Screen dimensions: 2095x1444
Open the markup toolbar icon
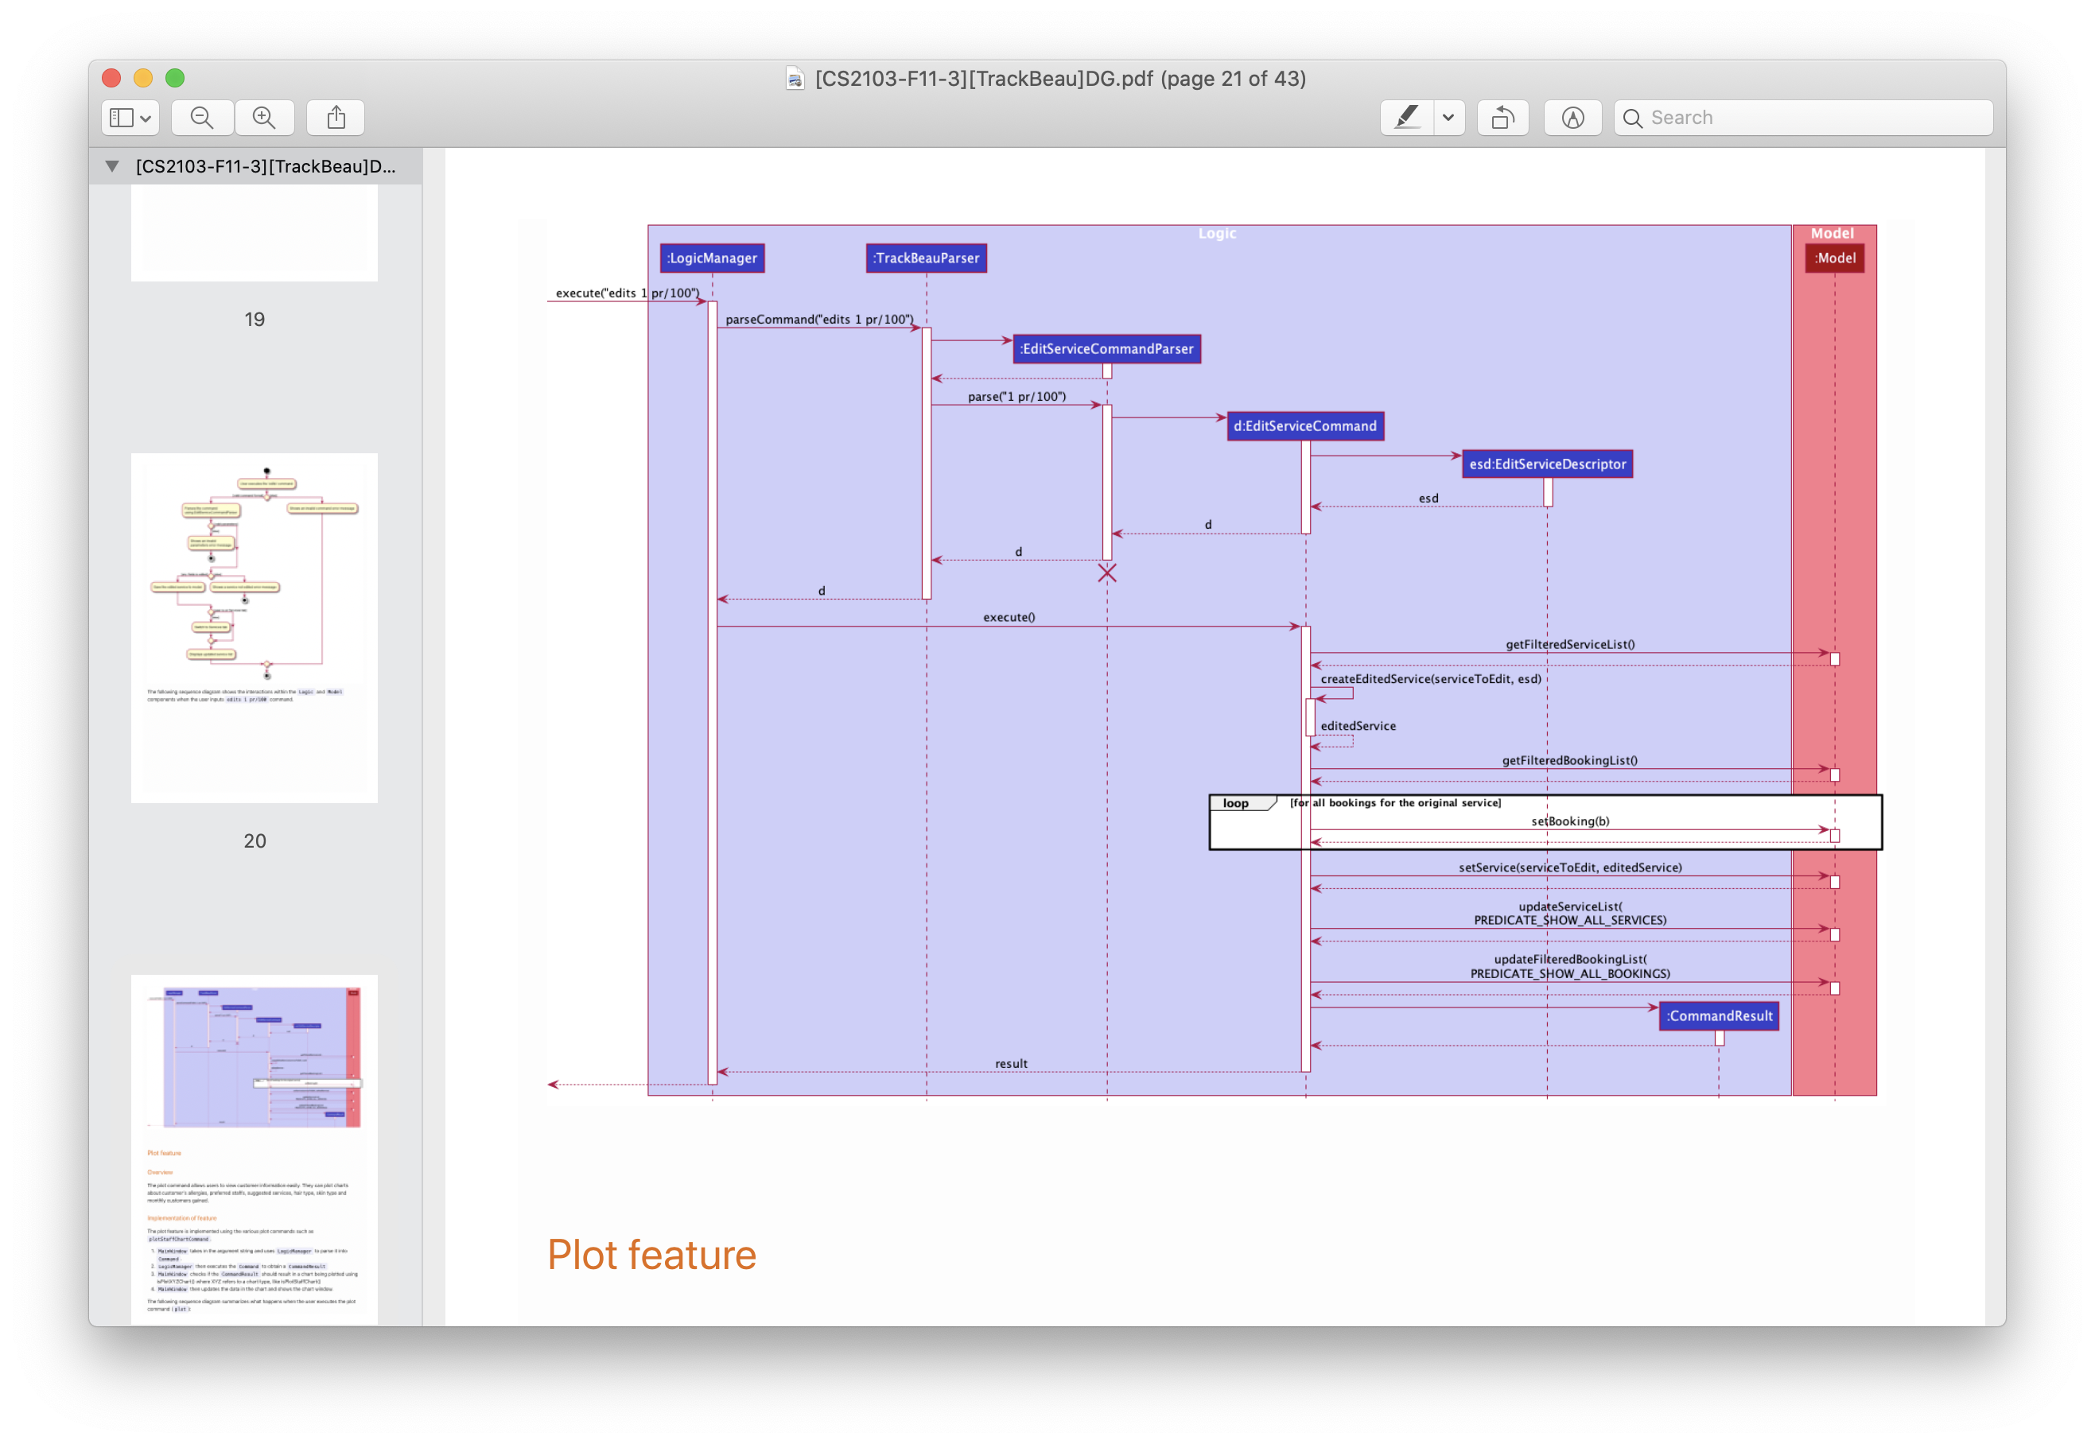coord(1572,118)
